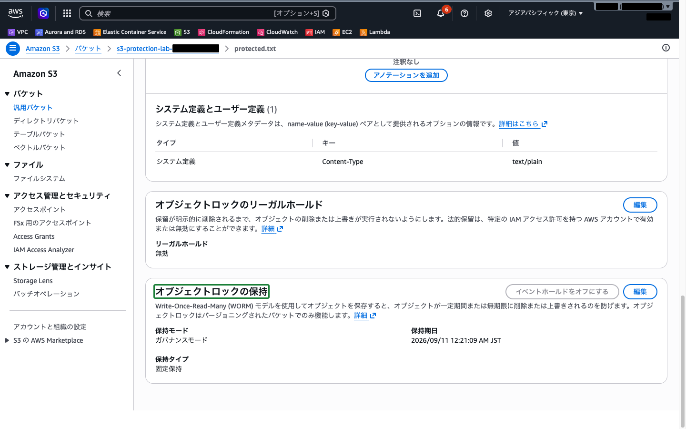Viewport: 686px width, 429px height.
Task: Open the EC2 favorites shortcut
Action: click(x=343, y=32)
